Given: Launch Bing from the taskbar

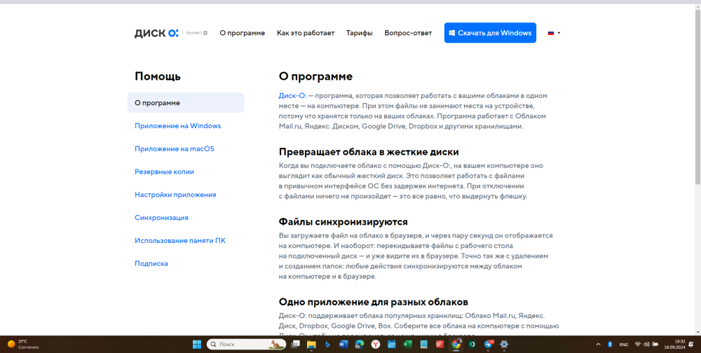Looking at the screenshot, I should click(x=327, y=345).
